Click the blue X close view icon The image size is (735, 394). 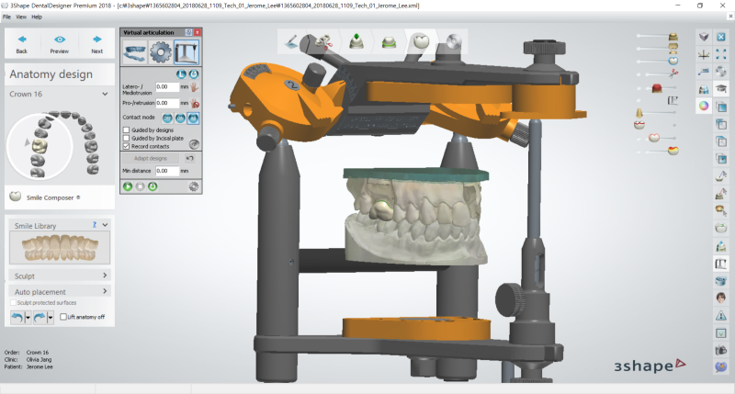point(721,37)
